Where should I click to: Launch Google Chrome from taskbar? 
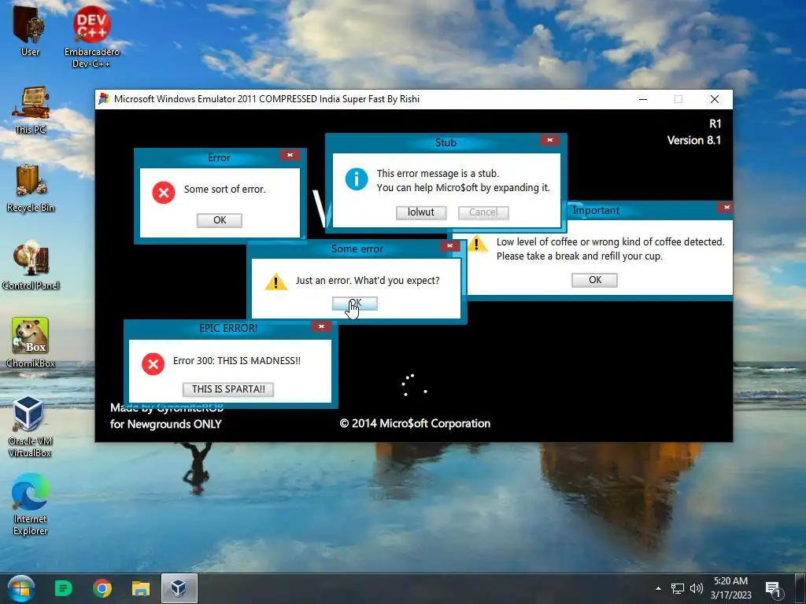pos(102,588)
